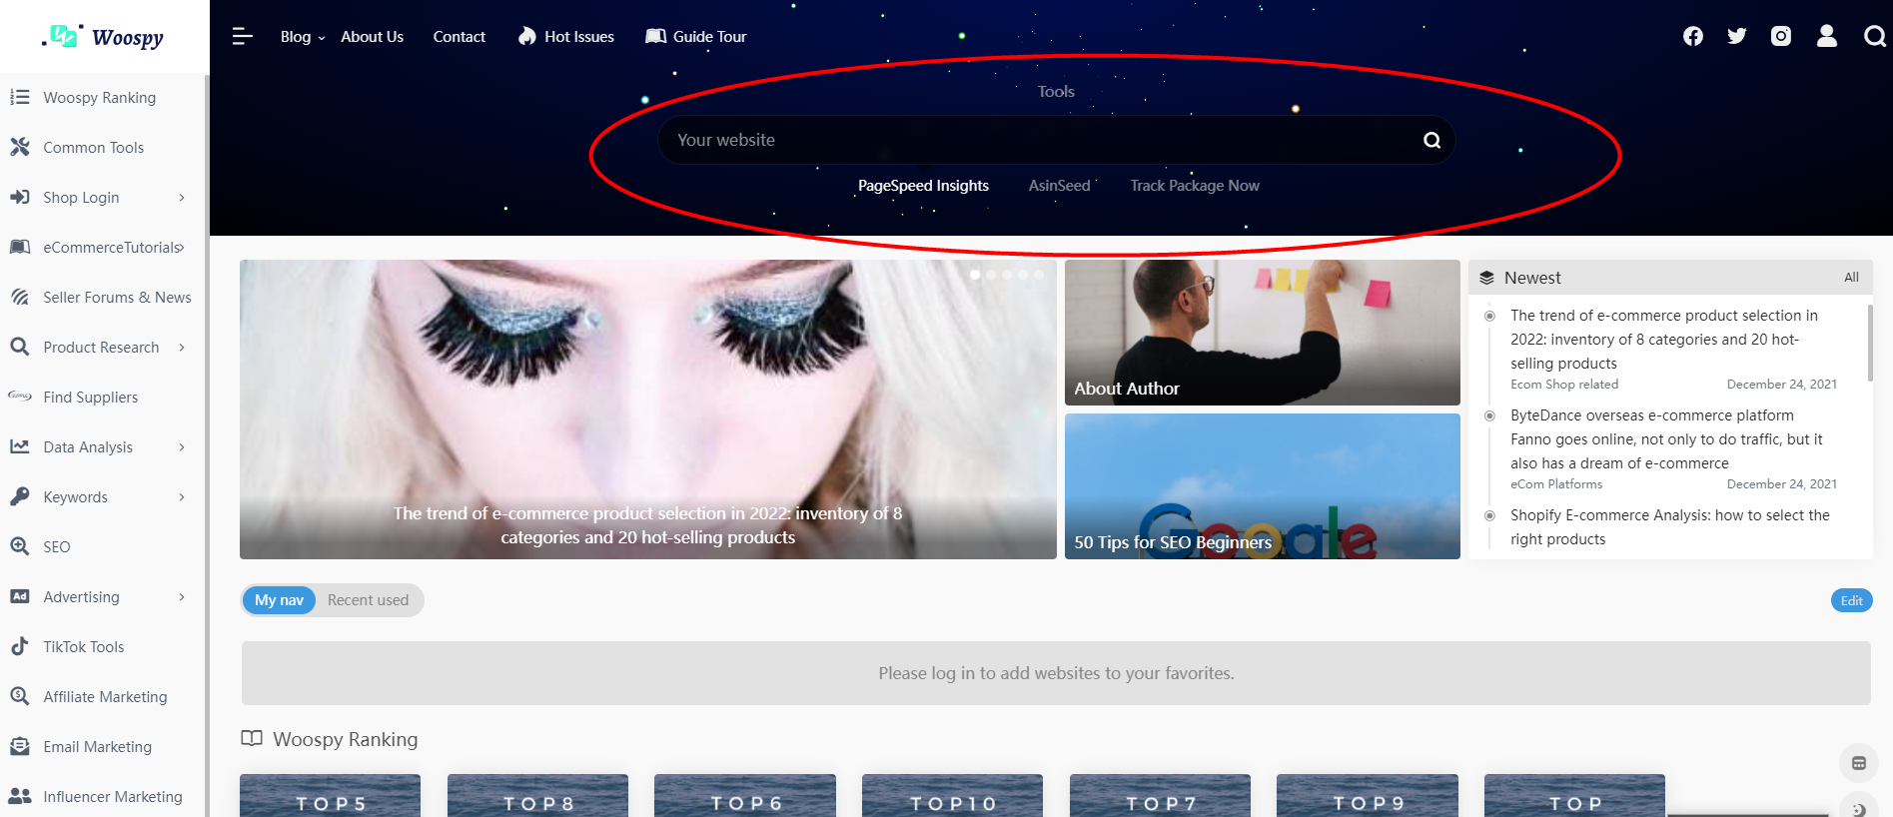Click the Hot Issues flame icon
1893x817 pixels.
click(x=526, y=36)
